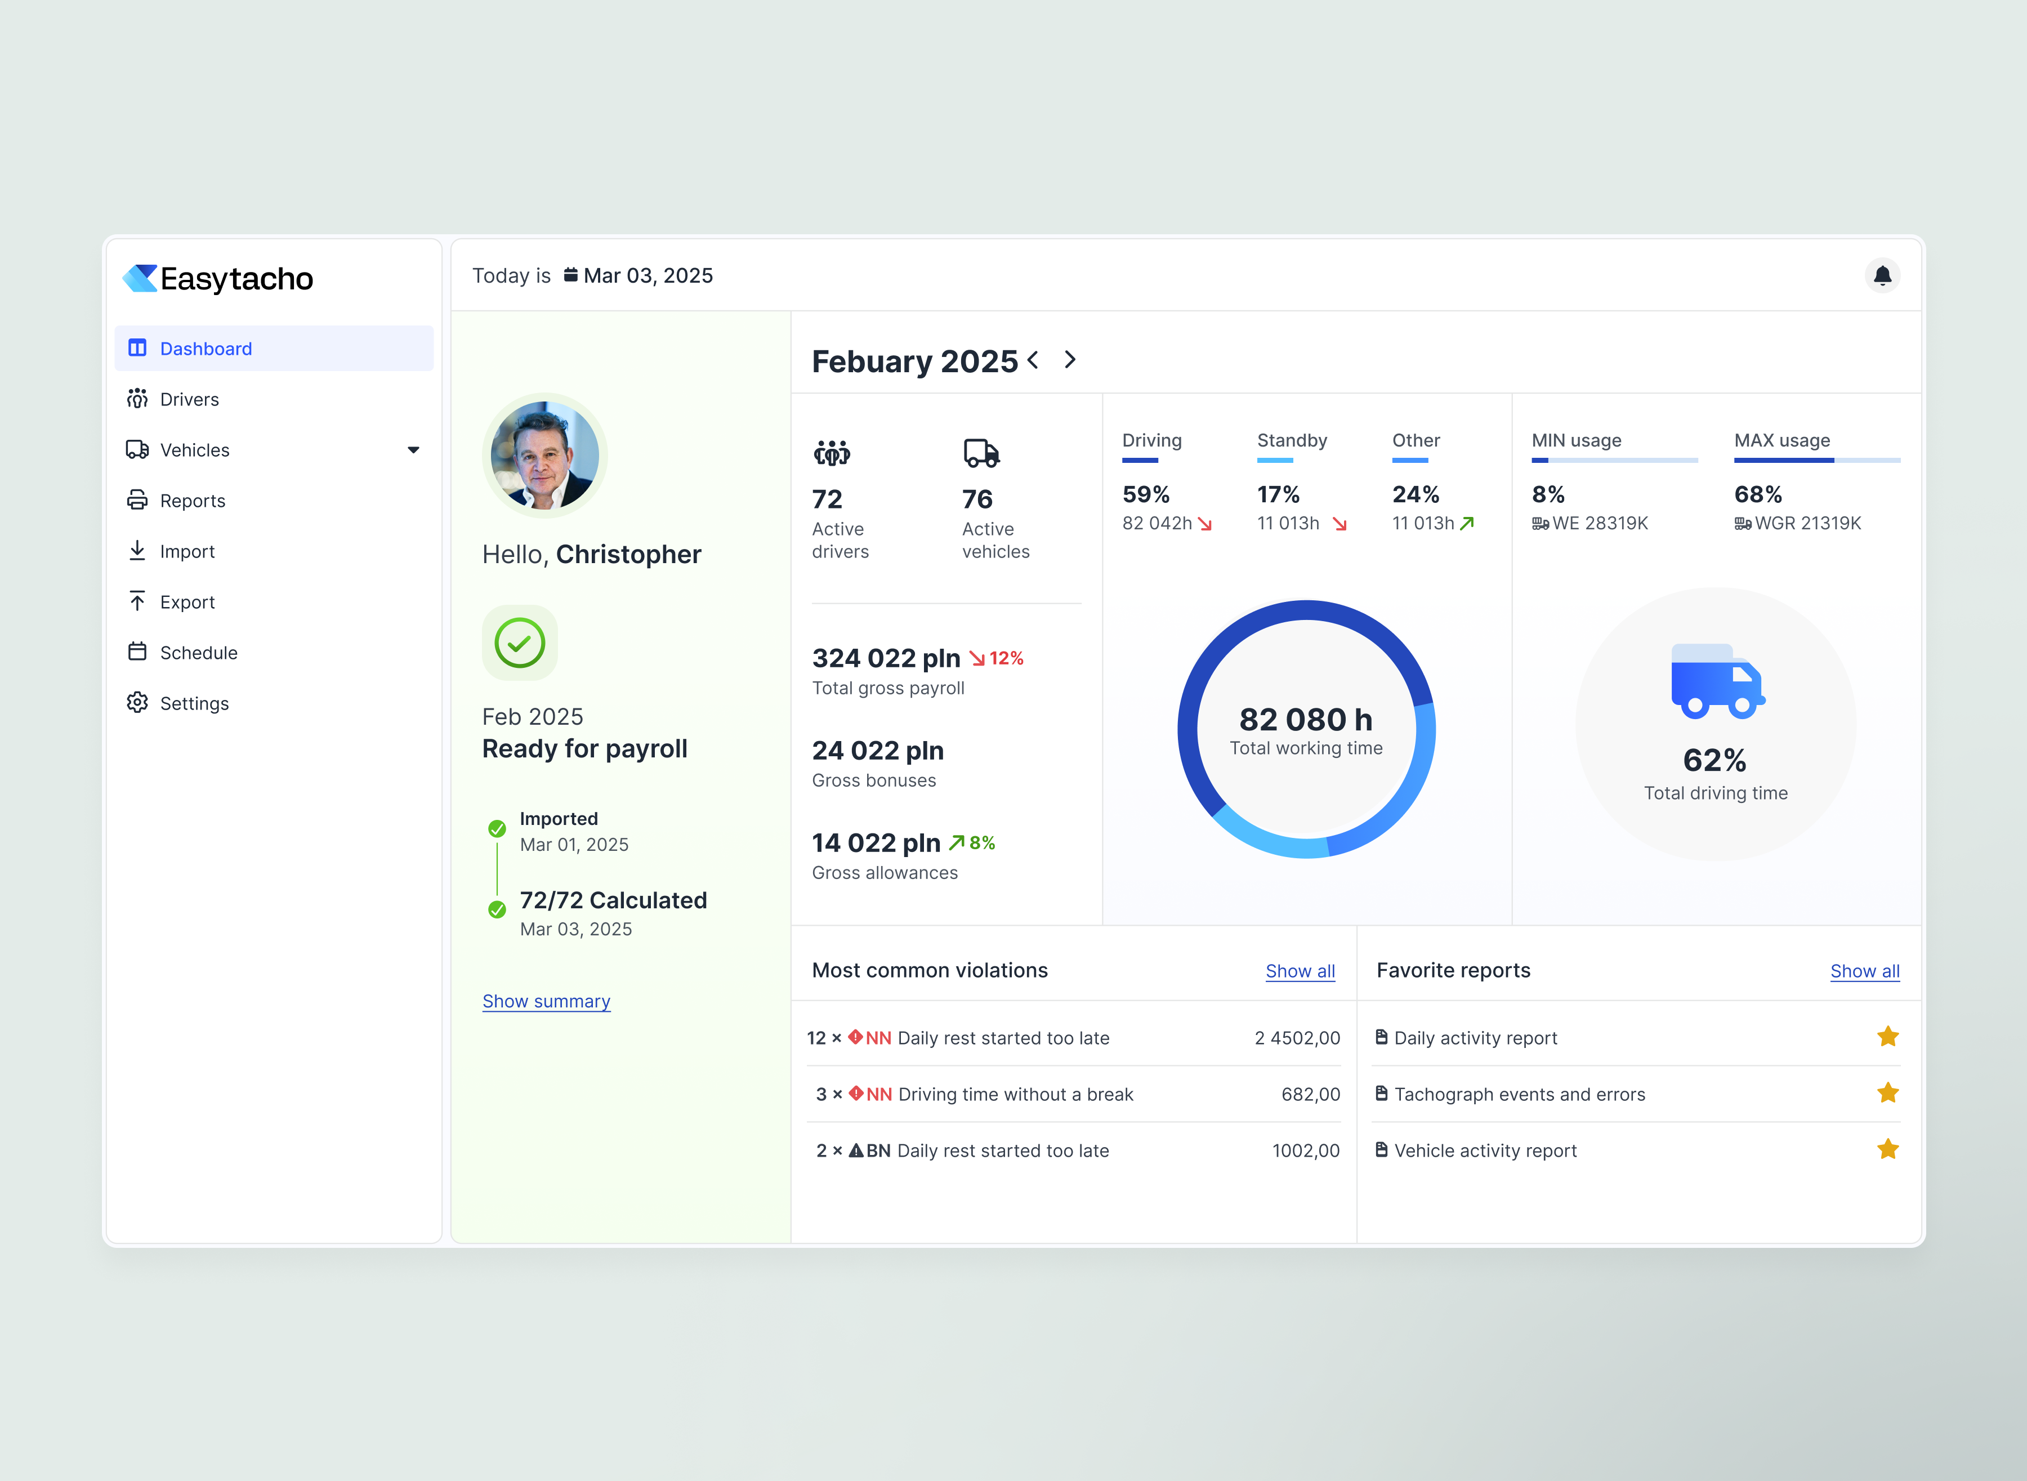Screen dimensions: 2027x1481
Task: Open the notifications bell
Action: pos(1882,275)
